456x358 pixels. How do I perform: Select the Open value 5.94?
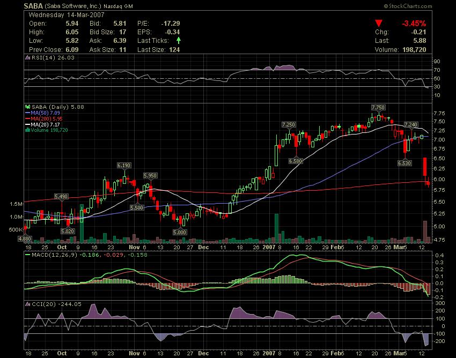point(72,24)
